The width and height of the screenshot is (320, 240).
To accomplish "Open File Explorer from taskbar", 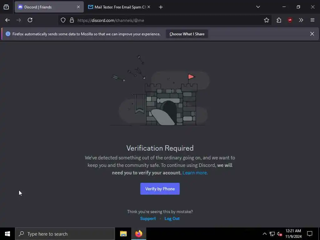I will click(123, 234).
